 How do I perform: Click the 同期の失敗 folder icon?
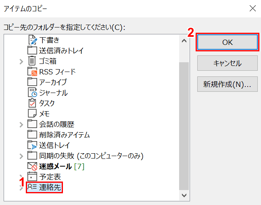tap(32, 155)
